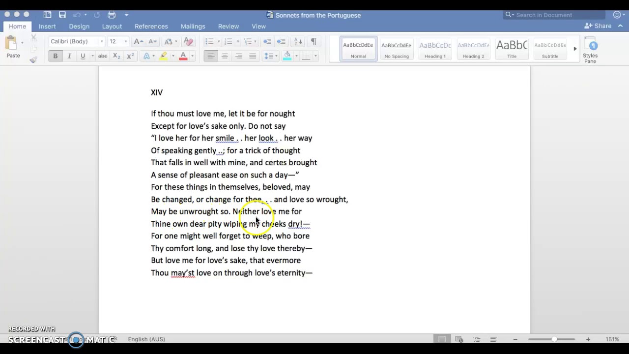
Task: Open the Insert tab
Action: 47,26
